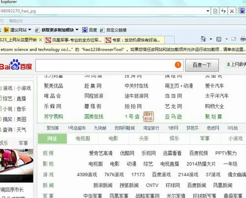Click the car photo thumbnail
Screen dimensions: 246x198
tap(16, 166)
